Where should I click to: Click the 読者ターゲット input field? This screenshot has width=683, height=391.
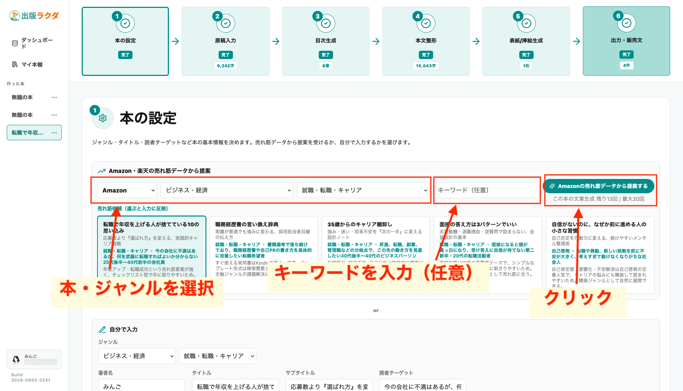point(423,386)
